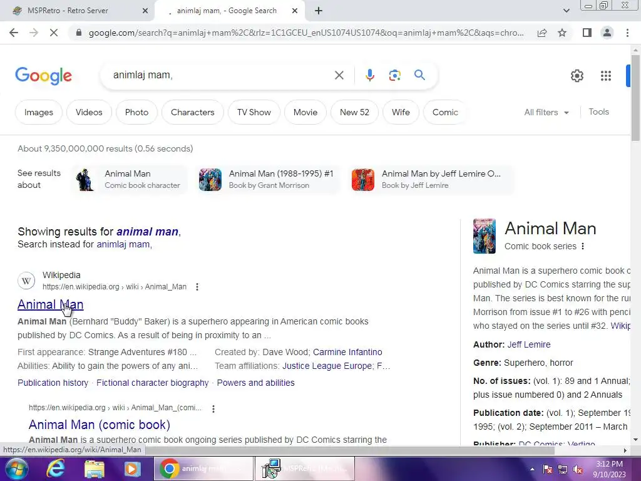Search by voice microphone icon
Screen dimensions: 641x481
point(369,75)
